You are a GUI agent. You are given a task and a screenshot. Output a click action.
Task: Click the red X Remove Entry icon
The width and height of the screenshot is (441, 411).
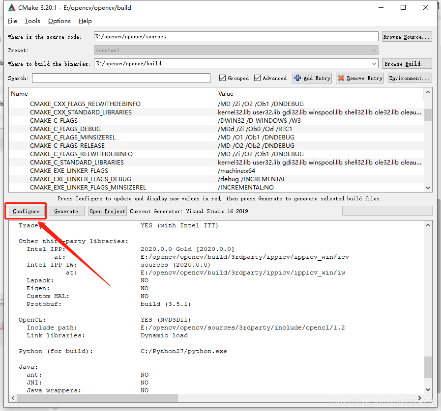(341, 78)
